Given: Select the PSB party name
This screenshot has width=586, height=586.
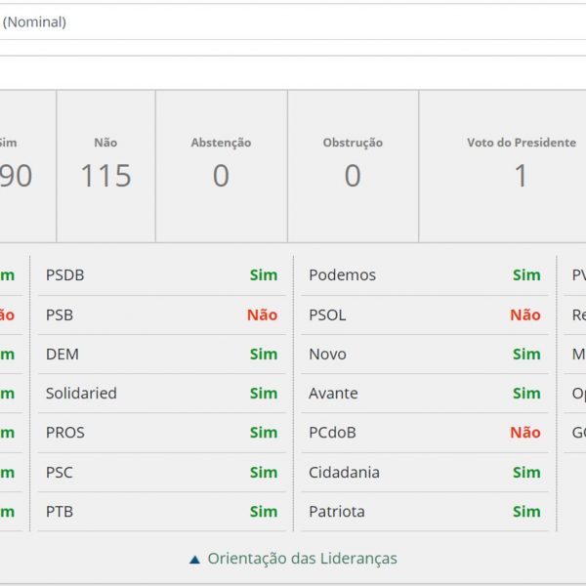Looking at the screenshot, I should [x=60, y=315].
